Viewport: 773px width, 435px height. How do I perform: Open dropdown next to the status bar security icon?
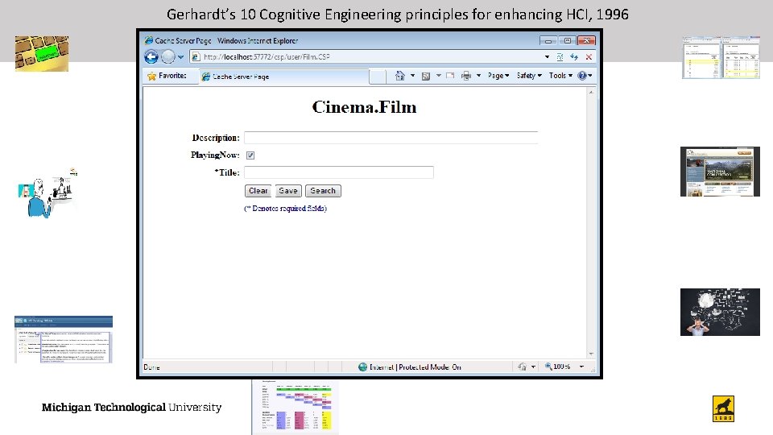[533, 367]
